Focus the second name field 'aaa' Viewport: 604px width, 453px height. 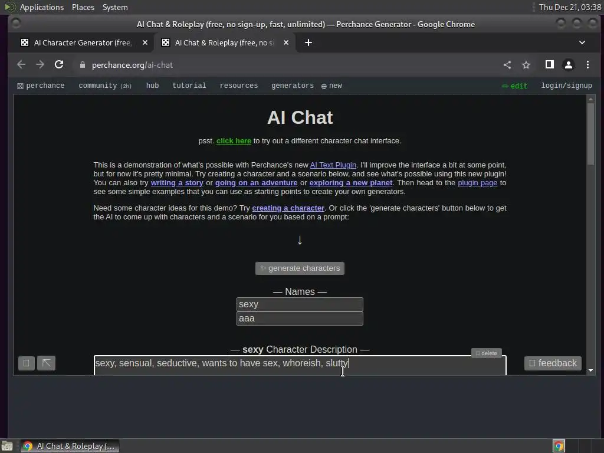coord(300,319)
